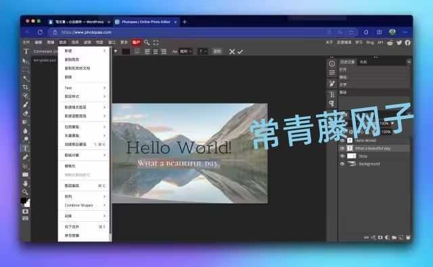Screen dimensions: 433x267
Task: Select the Hand tool
Action: (26, 183)
